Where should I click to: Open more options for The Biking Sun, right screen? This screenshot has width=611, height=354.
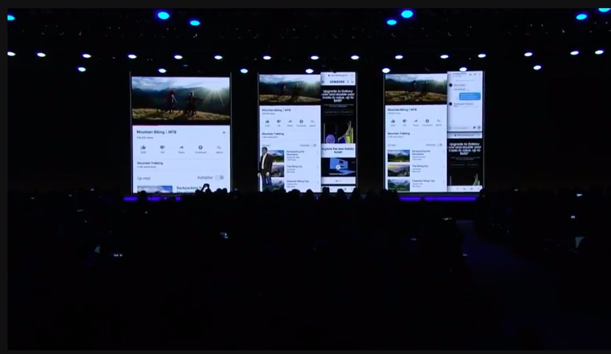[443, 167]
